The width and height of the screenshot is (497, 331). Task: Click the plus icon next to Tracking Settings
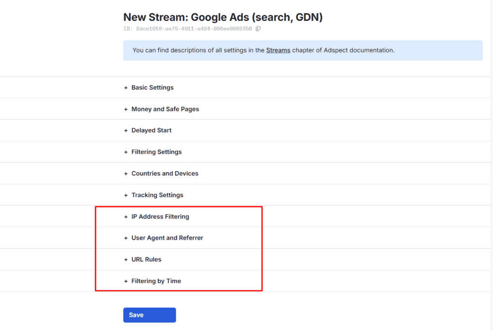pyautogui.click(x=126, y=195)
